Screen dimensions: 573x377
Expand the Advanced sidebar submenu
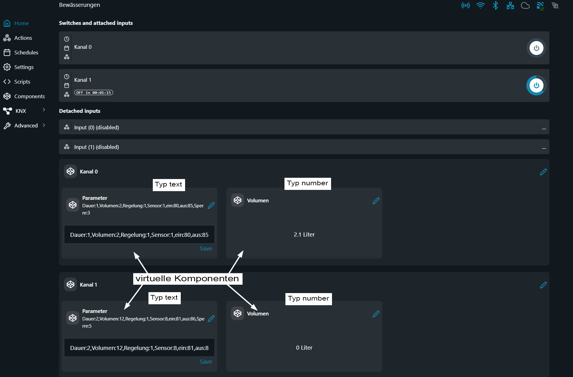click(x=44, y=125)
